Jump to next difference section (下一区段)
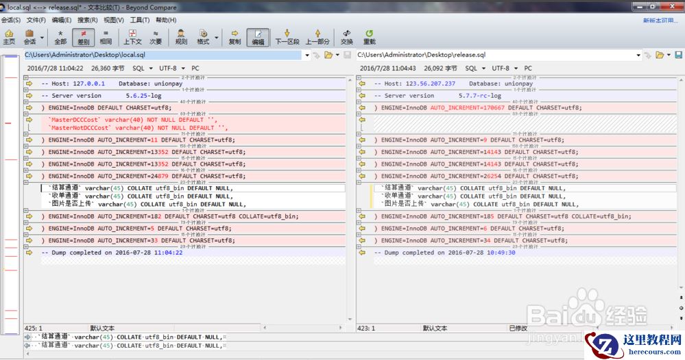 pyautogui.click(x=287, y=36)
